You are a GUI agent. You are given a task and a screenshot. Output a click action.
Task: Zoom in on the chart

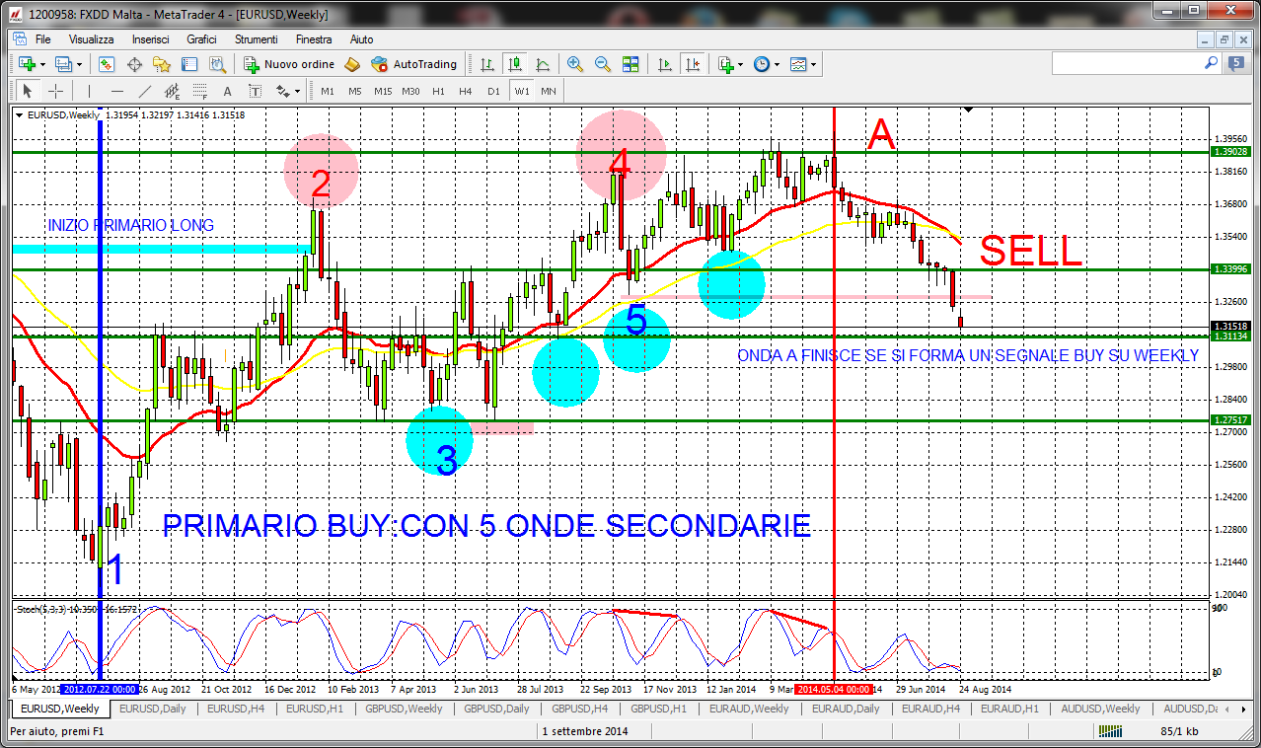point(574,64)
